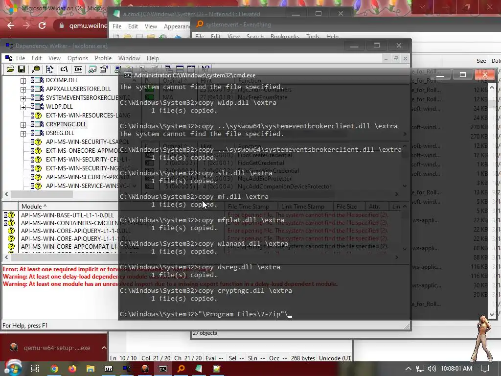
Task: Click the cmd window scroll-down arrow
Action: pos(492,314)
